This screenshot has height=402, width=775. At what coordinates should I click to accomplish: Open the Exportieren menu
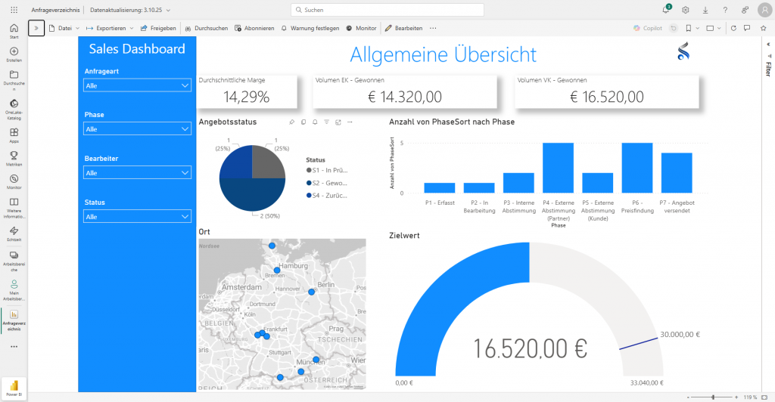[x=109, y=28]
